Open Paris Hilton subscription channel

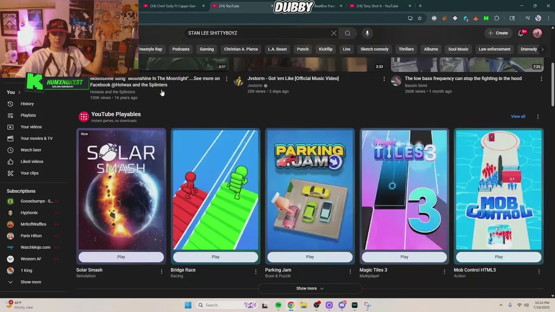click(x=31, y=236)
